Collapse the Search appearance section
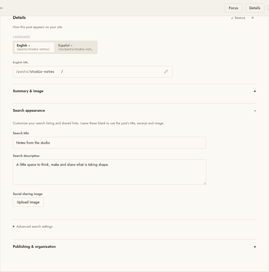 click(x=134, y=110)
